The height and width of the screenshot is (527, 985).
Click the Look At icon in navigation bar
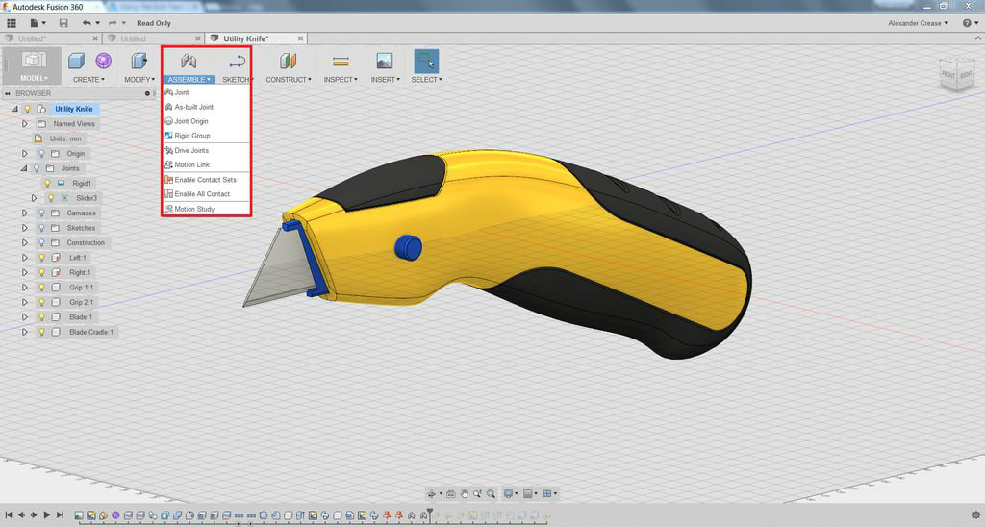451,493
